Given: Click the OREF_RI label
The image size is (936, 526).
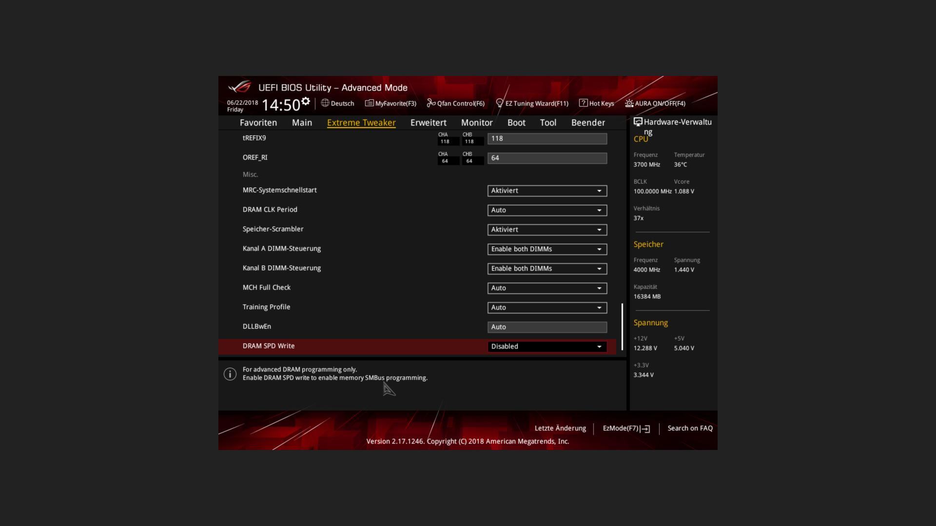Looking at the screenshot, I should pyautogui.click(x=255, y=157).
